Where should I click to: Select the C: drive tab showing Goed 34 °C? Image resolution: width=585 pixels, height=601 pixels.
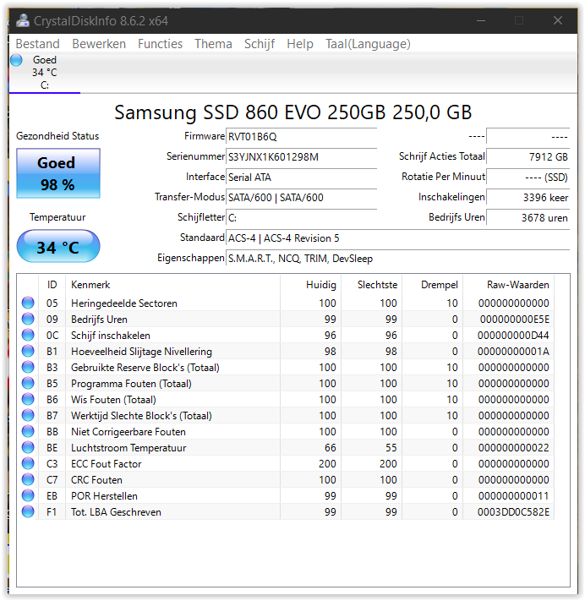pos(45,73)
